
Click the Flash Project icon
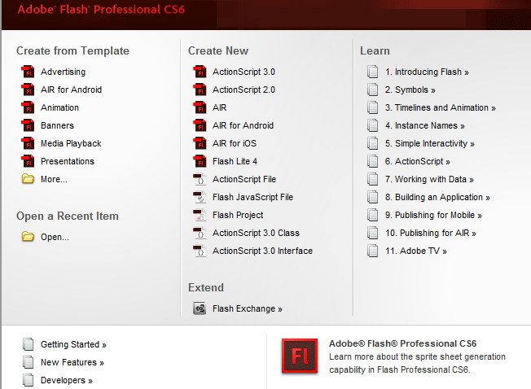tap(200, 215)
